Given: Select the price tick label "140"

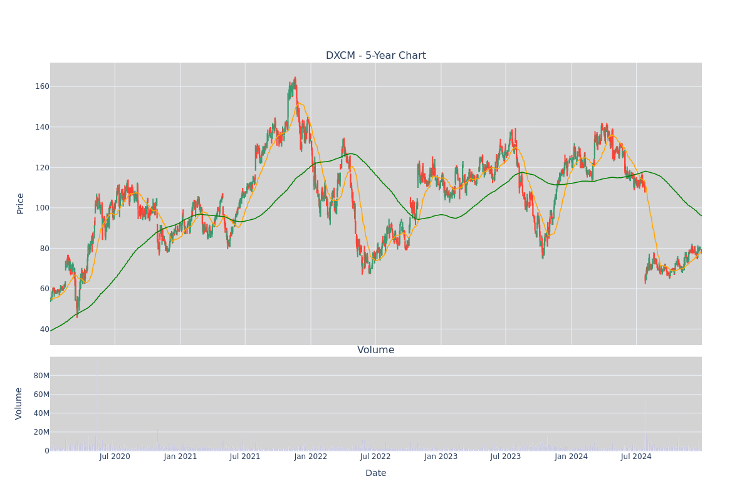Looking at the screenshot, I should coord(42,127).
